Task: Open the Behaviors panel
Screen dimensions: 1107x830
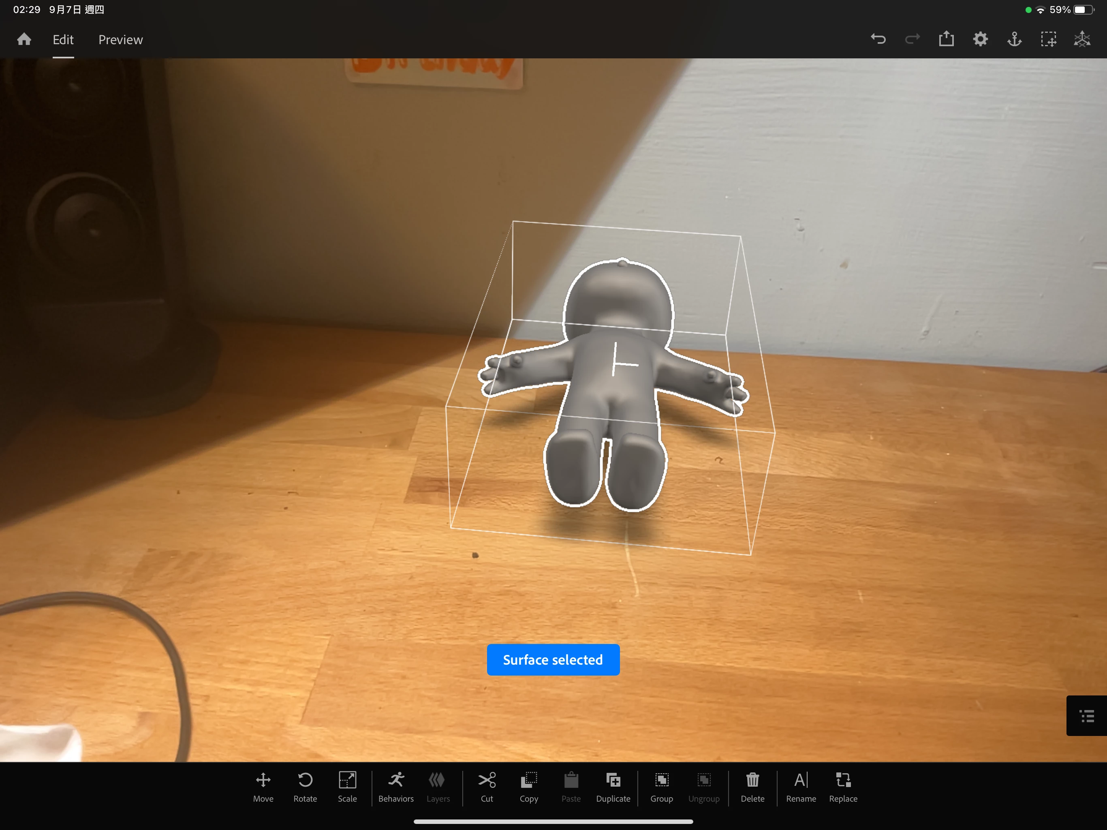Action: tap(395, 787)
